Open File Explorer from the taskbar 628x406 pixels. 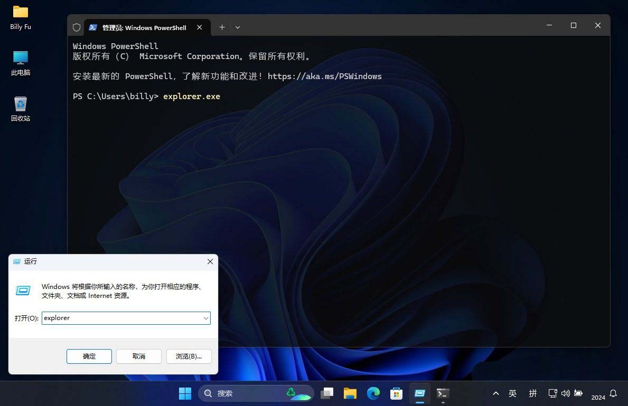[x=350, y=393]
